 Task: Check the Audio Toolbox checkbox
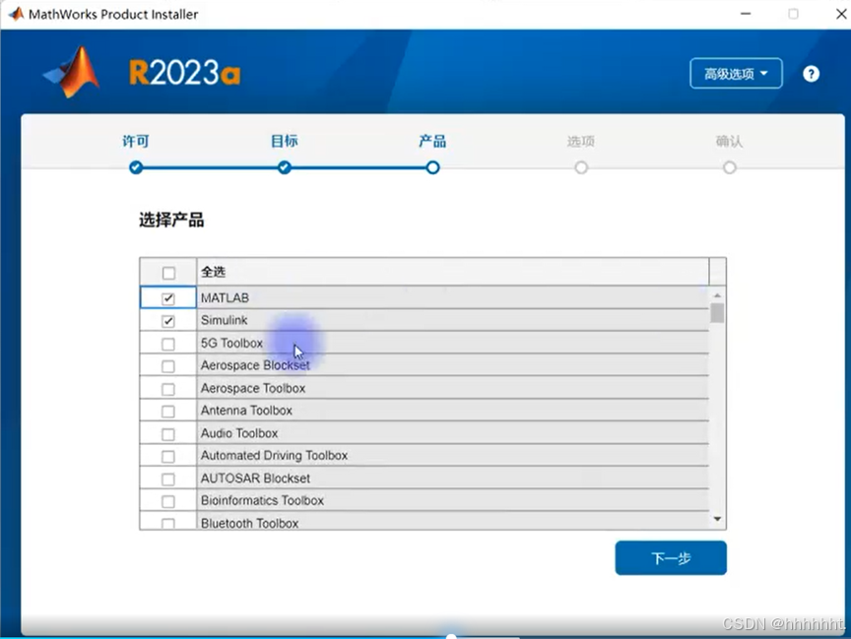pyautogui.click(x=168, y=434)
